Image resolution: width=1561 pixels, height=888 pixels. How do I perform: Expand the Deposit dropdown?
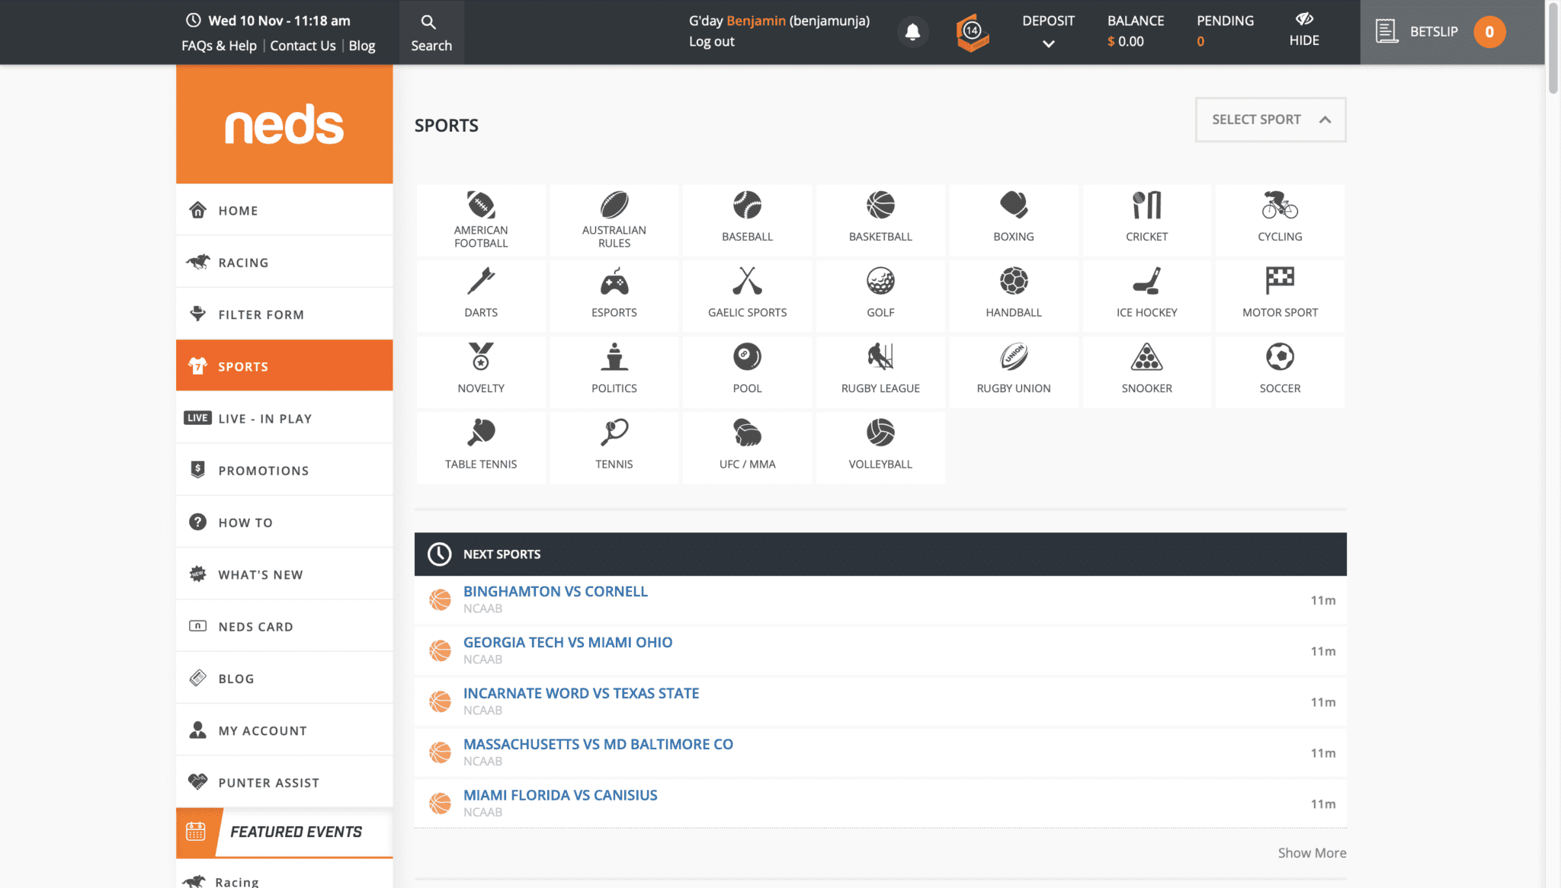point(1048,31)
